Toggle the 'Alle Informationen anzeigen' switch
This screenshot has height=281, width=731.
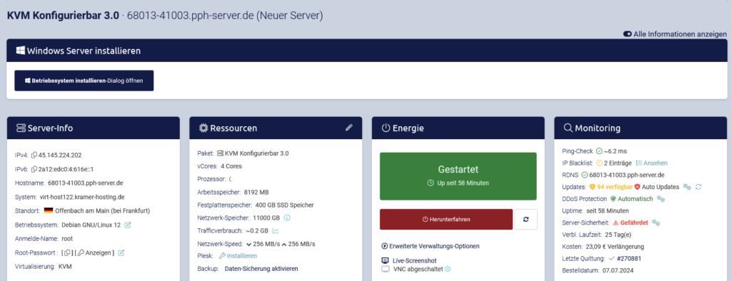pyautogui.click(x=627, y=34)
